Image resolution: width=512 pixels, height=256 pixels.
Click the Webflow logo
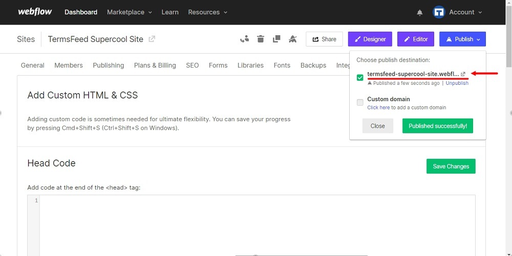click(x=35, y=12)
